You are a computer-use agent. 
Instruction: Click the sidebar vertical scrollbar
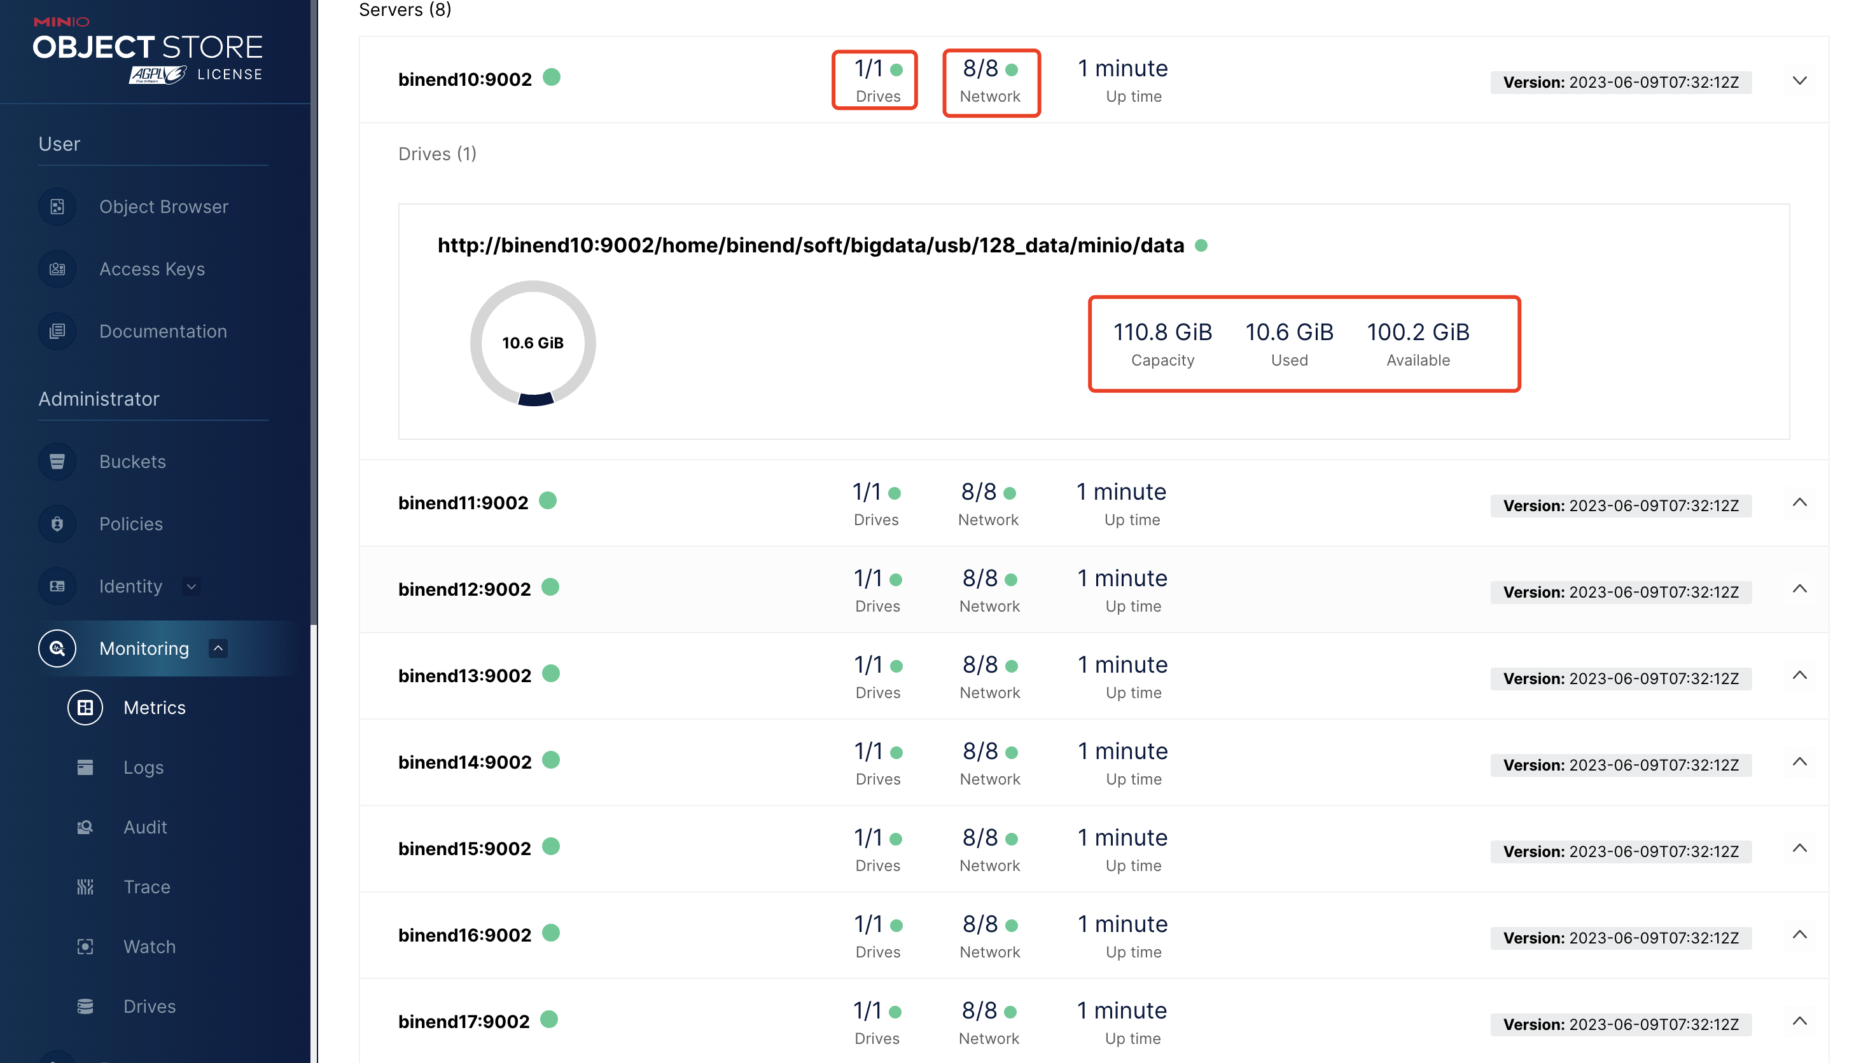(314, 306)
